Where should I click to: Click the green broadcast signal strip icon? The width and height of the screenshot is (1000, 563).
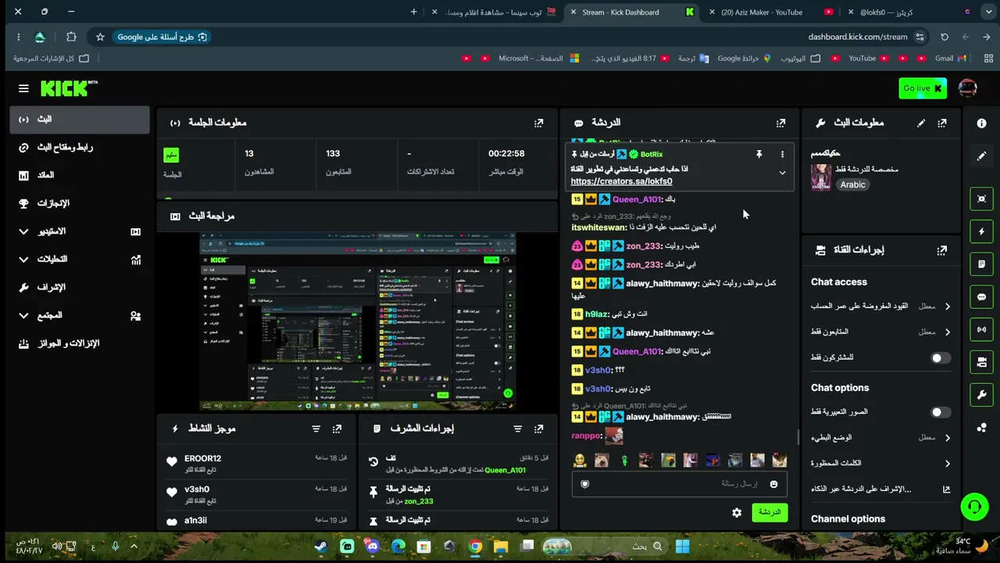[x=981, y=329]
